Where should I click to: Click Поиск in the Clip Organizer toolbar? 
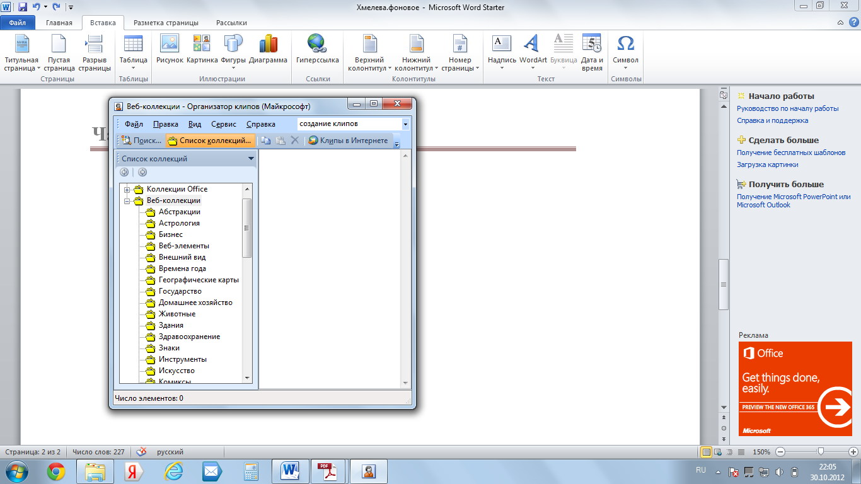point(142,141)
